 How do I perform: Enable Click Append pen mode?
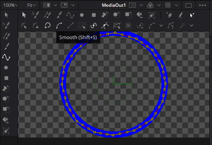[x=169, y=15]
